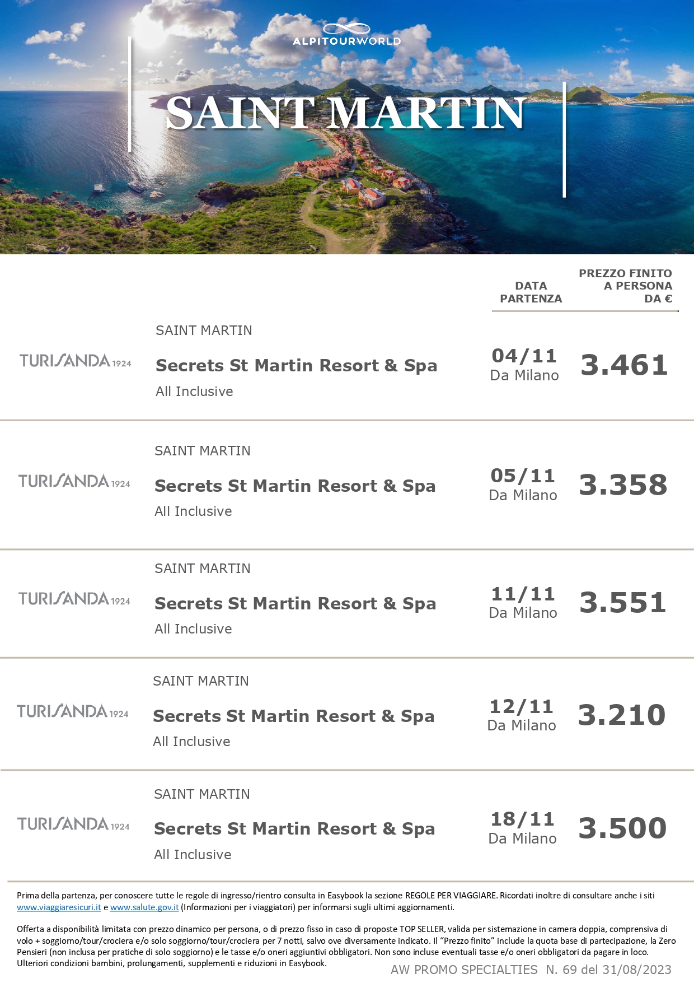Click the DATA PARTENZA column header
694x983 pixels.
click(x=531, y=292)
